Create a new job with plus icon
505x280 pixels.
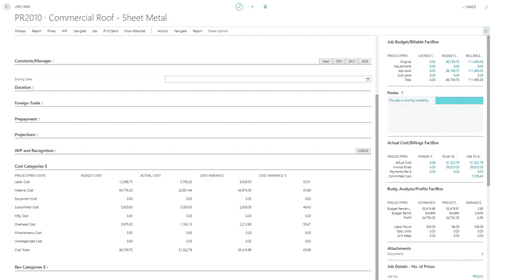252,7
